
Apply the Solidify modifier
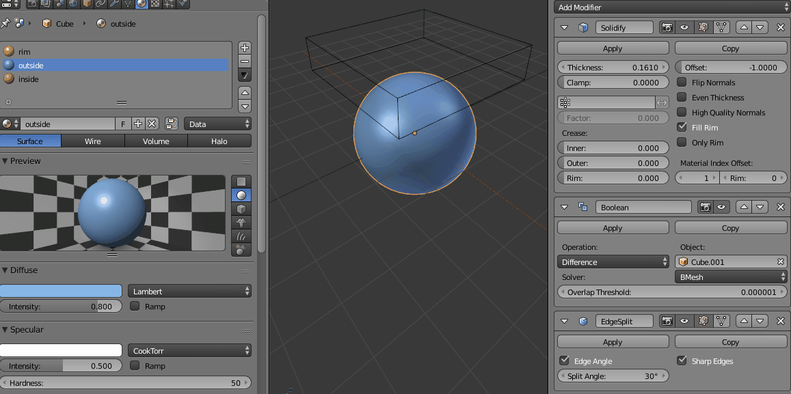[x=613, y=48]
